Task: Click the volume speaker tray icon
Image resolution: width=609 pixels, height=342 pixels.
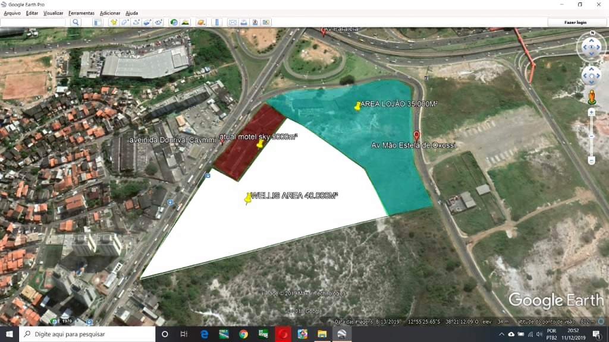Action: point(539,334)
